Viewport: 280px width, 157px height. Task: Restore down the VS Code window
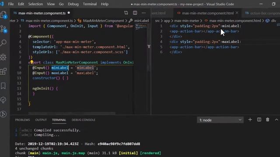274,4
